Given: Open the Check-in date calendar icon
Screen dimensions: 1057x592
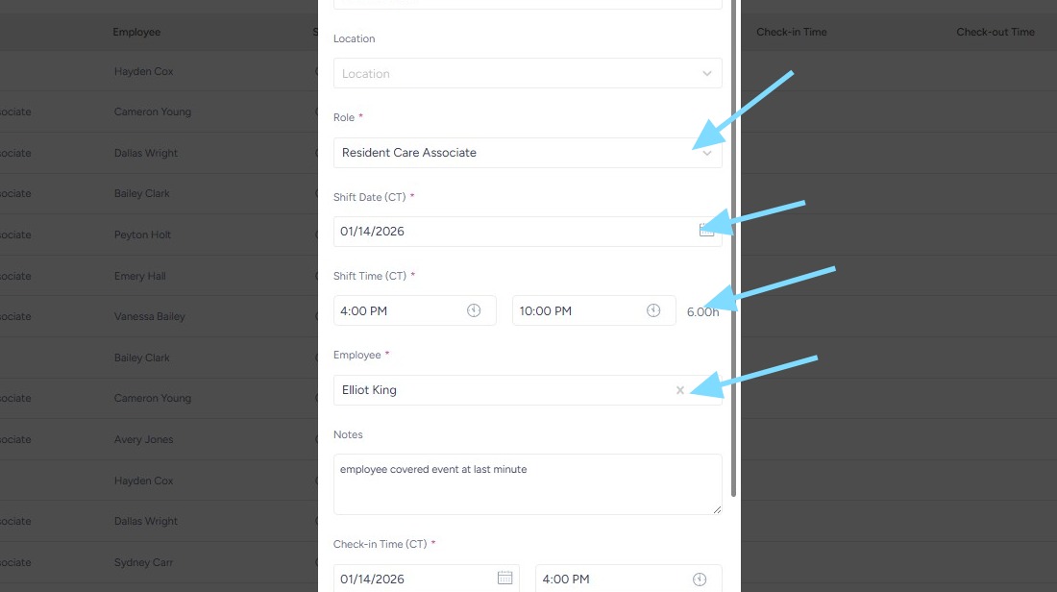Looking at the screenshot, I should (504, 578).
